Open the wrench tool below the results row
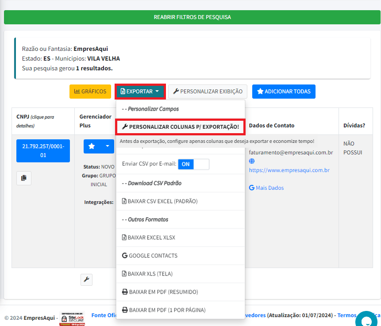 pyautogui.click(x=87, y=280)
